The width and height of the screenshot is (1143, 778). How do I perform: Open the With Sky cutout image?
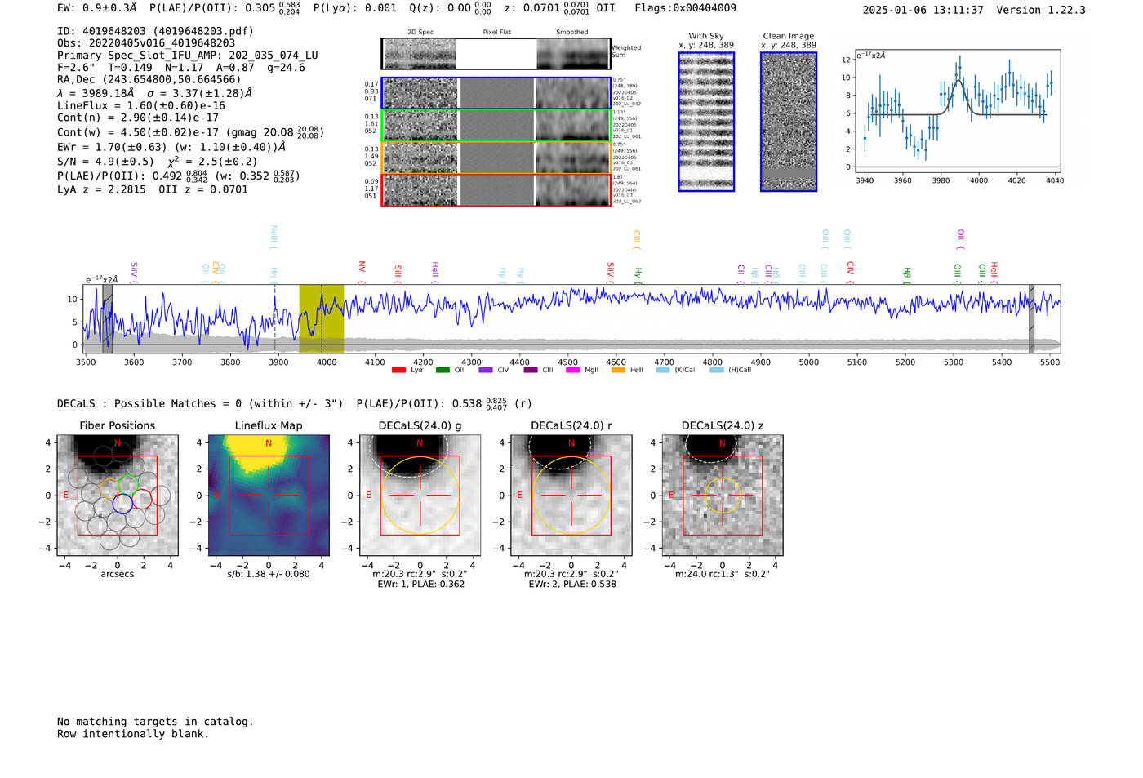coord(706,122)
